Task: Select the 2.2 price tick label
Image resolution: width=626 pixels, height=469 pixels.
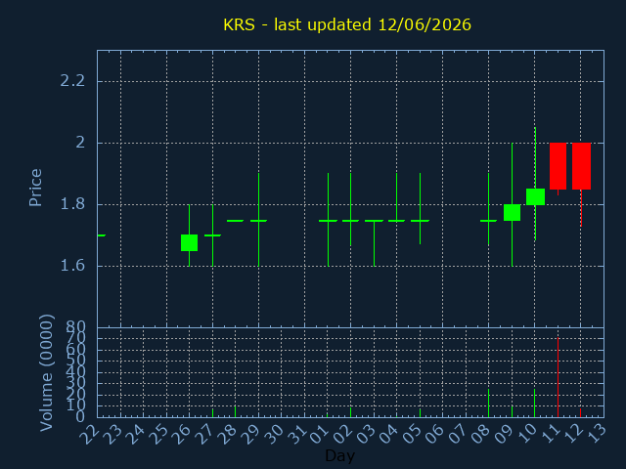Action: tap(72, 81)
